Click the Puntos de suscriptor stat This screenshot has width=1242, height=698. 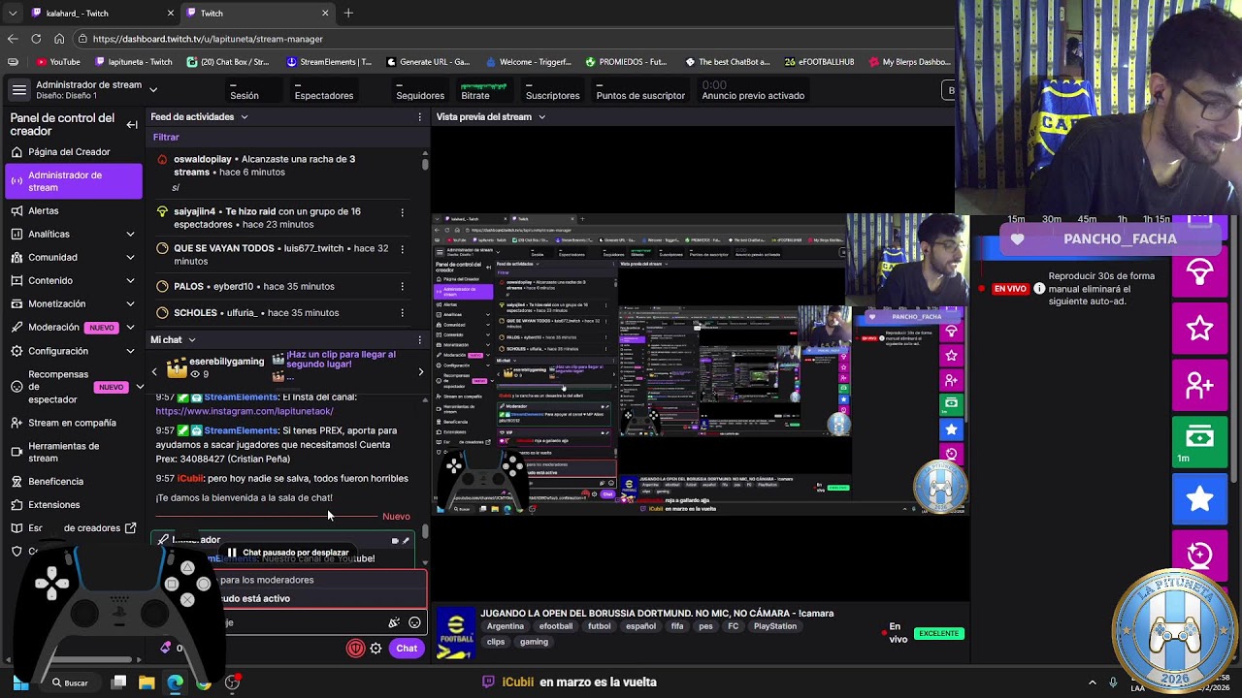tap(640, 91)
